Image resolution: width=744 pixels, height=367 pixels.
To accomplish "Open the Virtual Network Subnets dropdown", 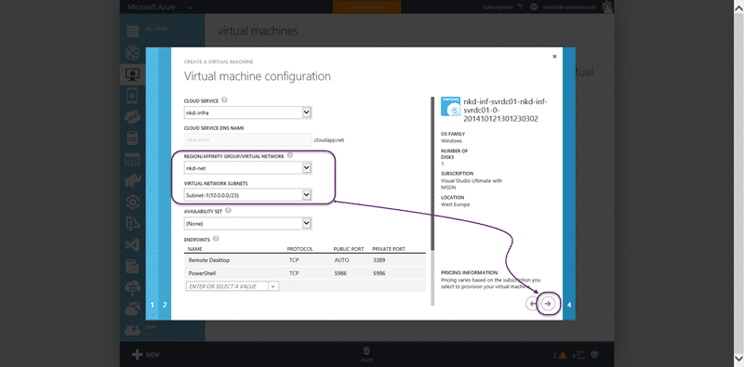I will 247,195.
